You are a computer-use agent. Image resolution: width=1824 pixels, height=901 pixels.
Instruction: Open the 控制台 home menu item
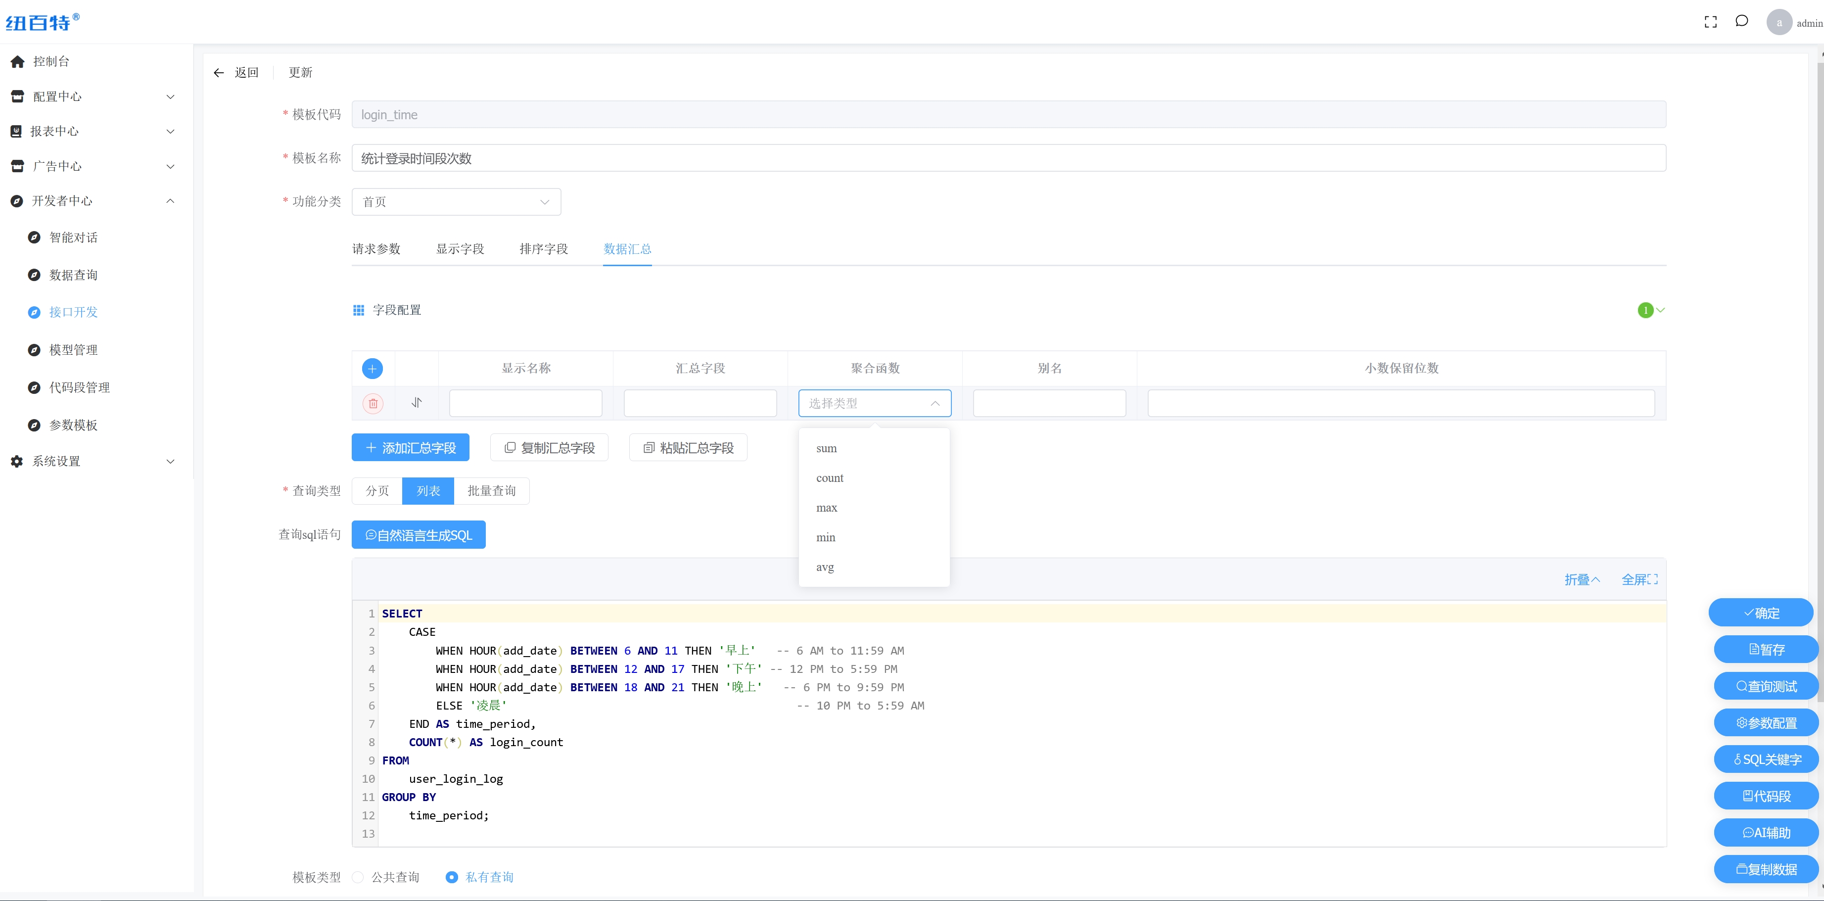[x=51, y=62]
